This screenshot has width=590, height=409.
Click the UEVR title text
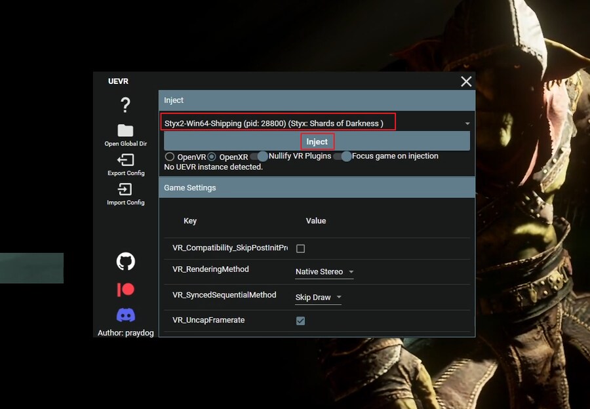click(x=118, y=81)
